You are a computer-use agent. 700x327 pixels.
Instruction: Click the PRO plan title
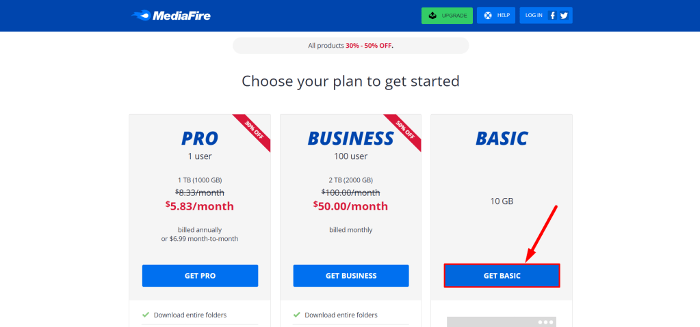(200, 138)
